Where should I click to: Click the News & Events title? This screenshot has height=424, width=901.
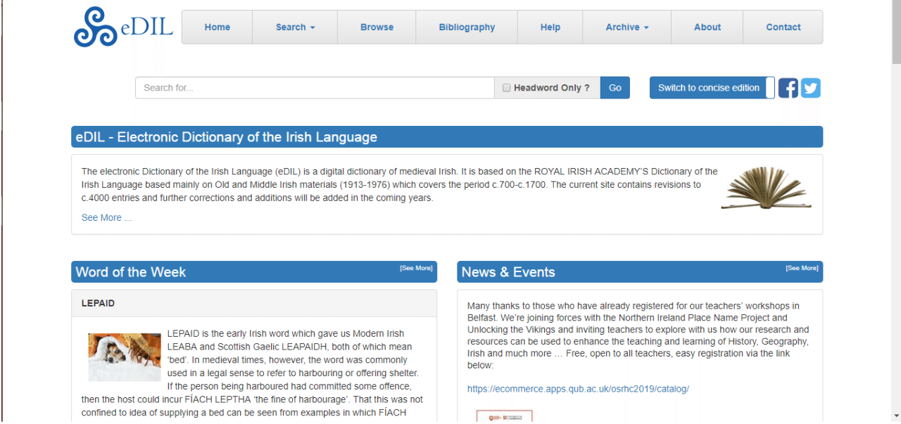coord(508,272)
